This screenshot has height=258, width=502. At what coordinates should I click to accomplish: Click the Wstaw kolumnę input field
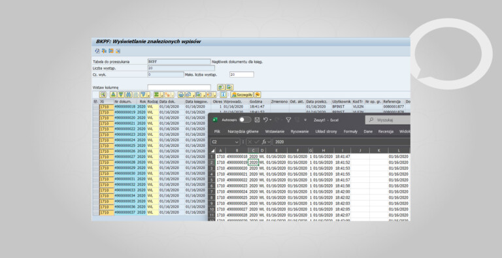[179, 88]
